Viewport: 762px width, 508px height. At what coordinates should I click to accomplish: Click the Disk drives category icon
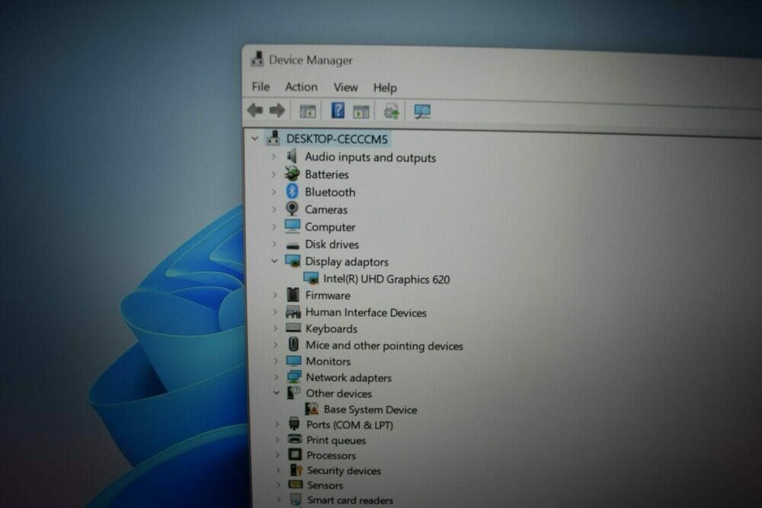[293, 245]
